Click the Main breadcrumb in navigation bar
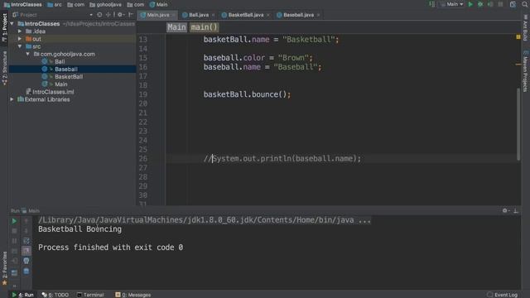This screenshot has height=298, width=530. 158,4
